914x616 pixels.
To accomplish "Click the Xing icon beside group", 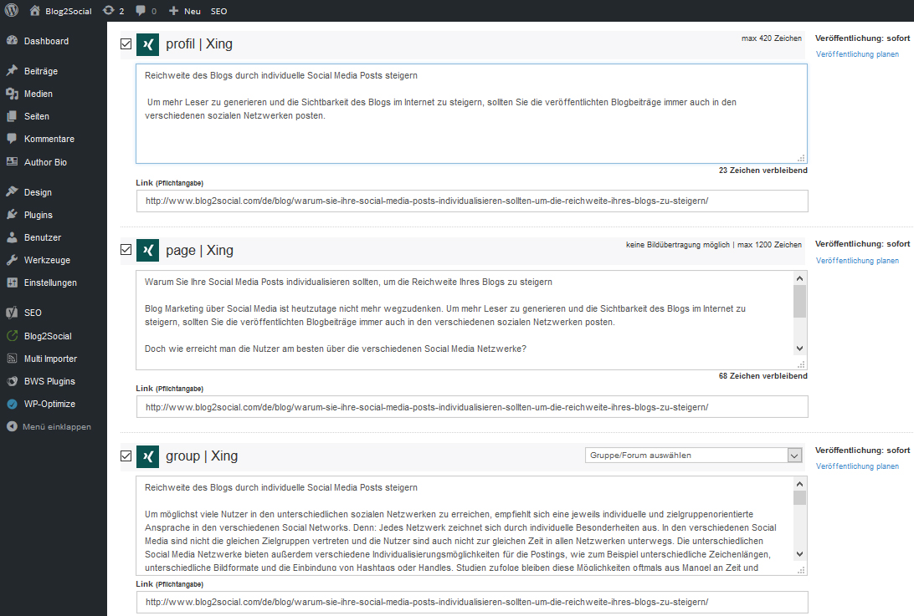I will pos(148,456).
